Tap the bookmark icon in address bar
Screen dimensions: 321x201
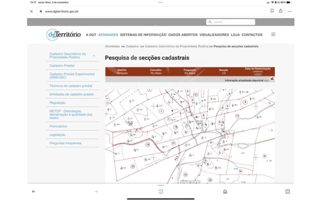click(x=272, y=11)
